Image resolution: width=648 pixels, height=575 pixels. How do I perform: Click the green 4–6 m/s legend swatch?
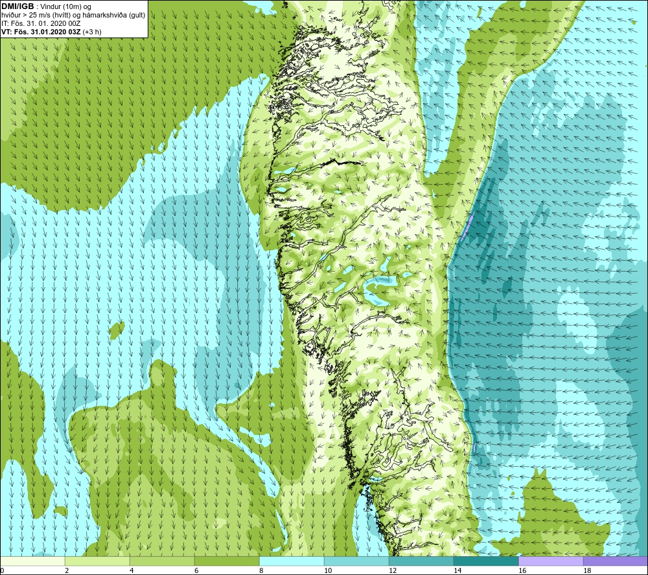tap(162, 561)
